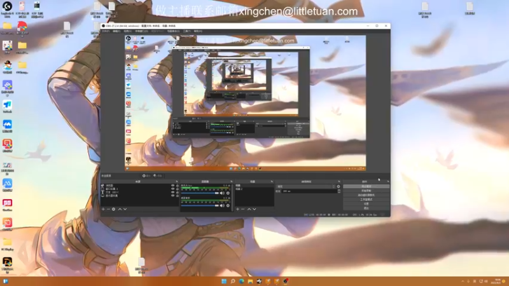Show hidden system tray icons chevron on taskbar
The width and height of the screenshot is (509, 286).
click(x=463, y=281)
